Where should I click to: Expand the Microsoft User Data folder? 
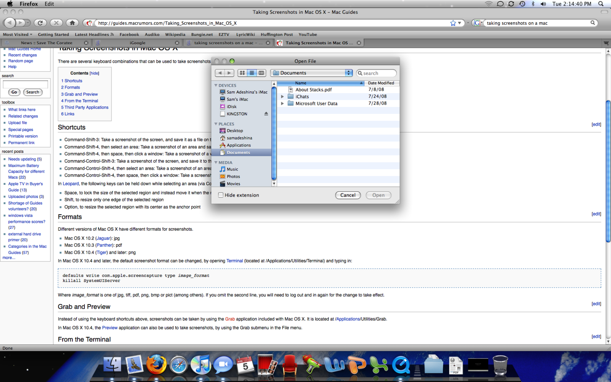tap(282, 104)
